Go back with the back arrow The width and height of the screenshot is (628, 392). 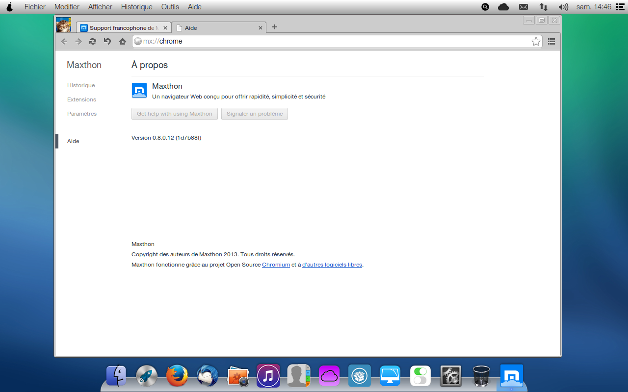tap(64, 42)
